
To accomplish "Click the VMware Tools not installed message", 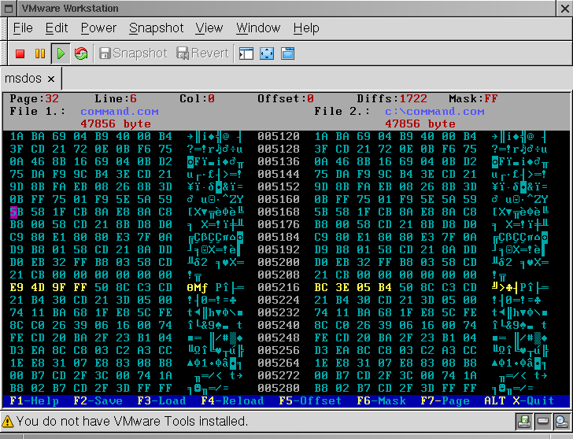I will pos(132,422).
